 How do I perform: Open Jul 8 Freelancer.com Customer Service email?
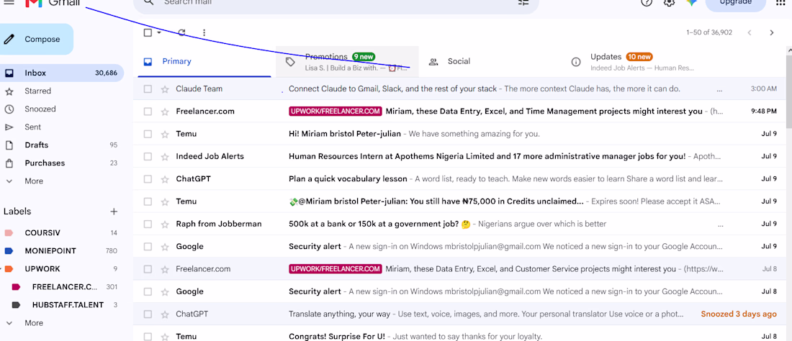[x=459, y=269]
